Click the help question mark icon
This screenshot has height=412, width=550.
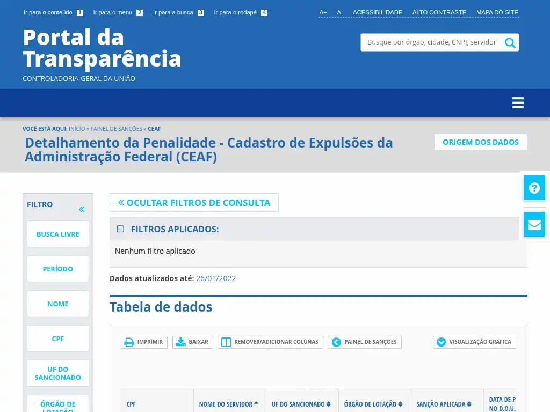(x=534, y=188)
